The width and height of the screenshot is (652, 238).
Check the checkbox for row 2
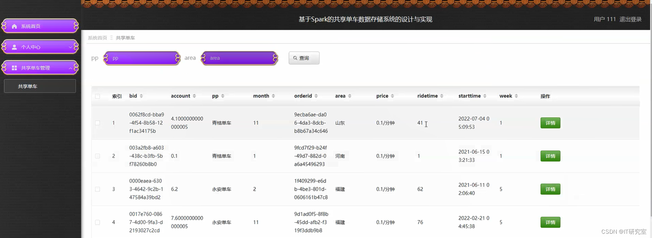[98, 156]
